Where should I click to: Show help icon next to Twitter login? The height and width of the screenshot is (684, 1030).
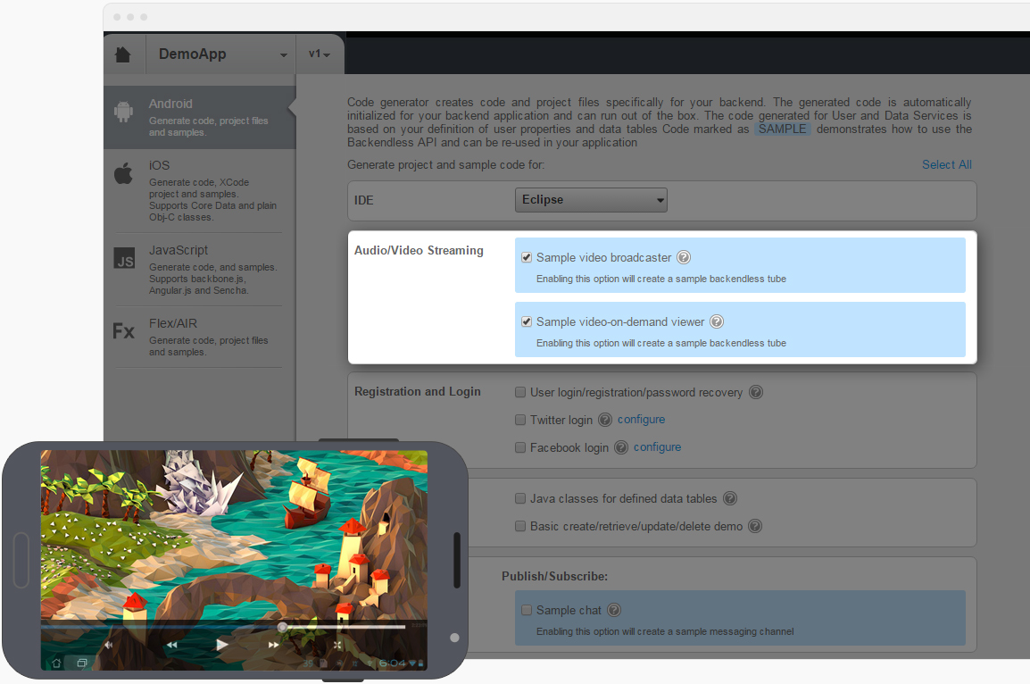tap(605, 420)
